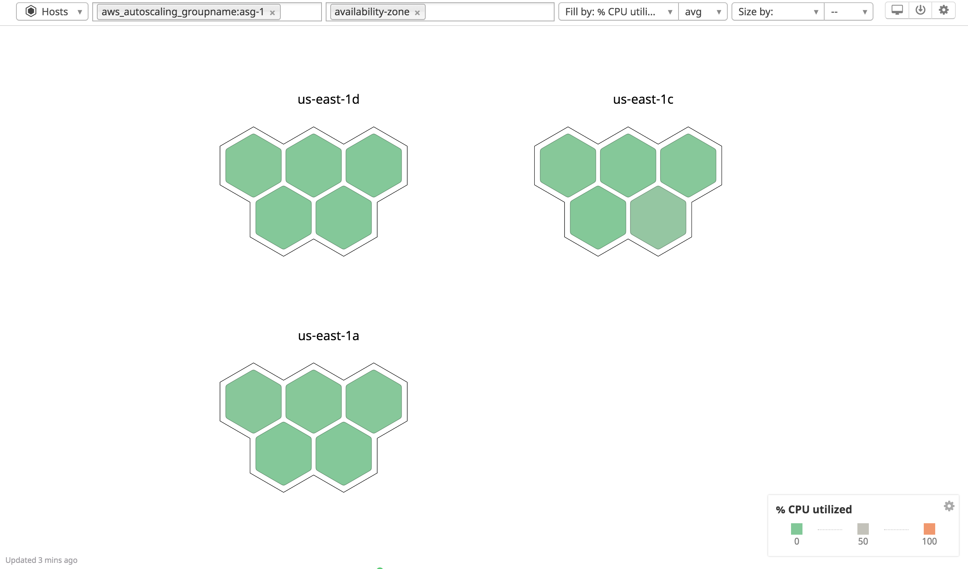Open host map settings via the gear icon
The width and height of the screenshot is (968, 569).
click(944, 10)
